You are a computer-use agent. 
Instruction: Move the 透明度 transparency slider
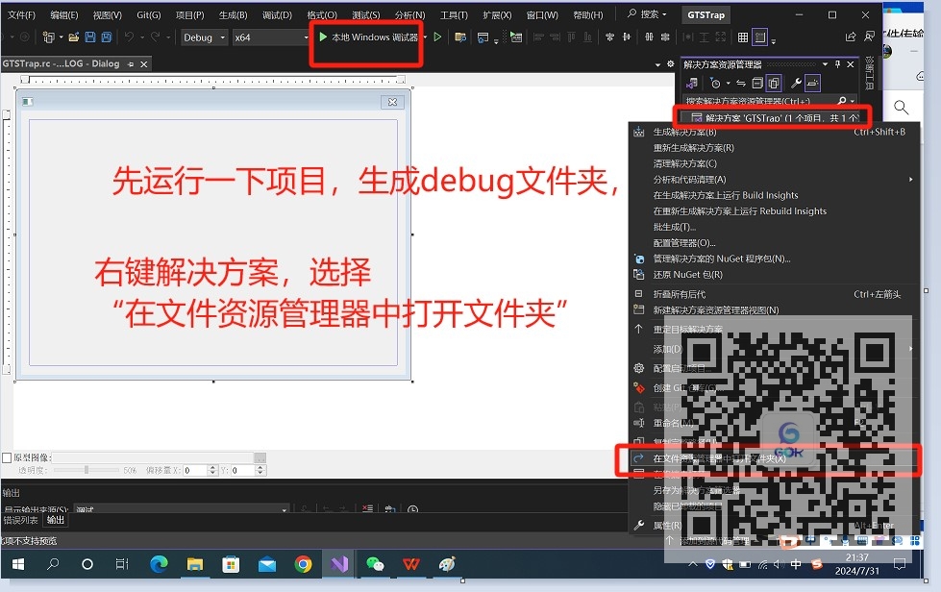coord(87,470)
